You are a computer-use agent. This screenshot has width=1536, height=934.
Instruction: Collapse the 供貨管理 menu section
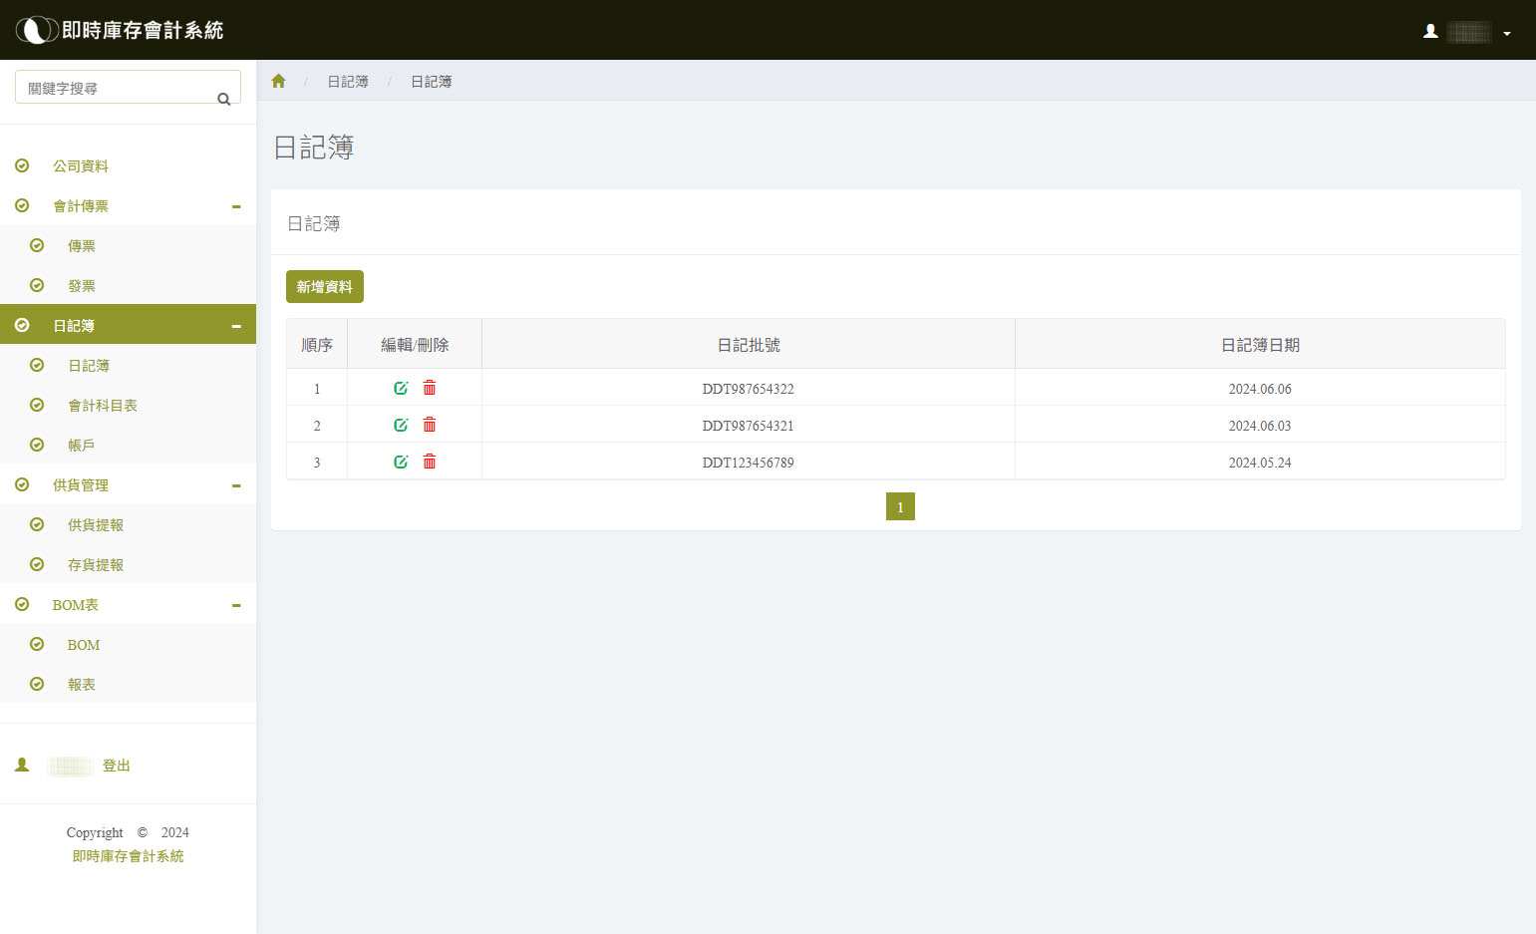[236, 485]
